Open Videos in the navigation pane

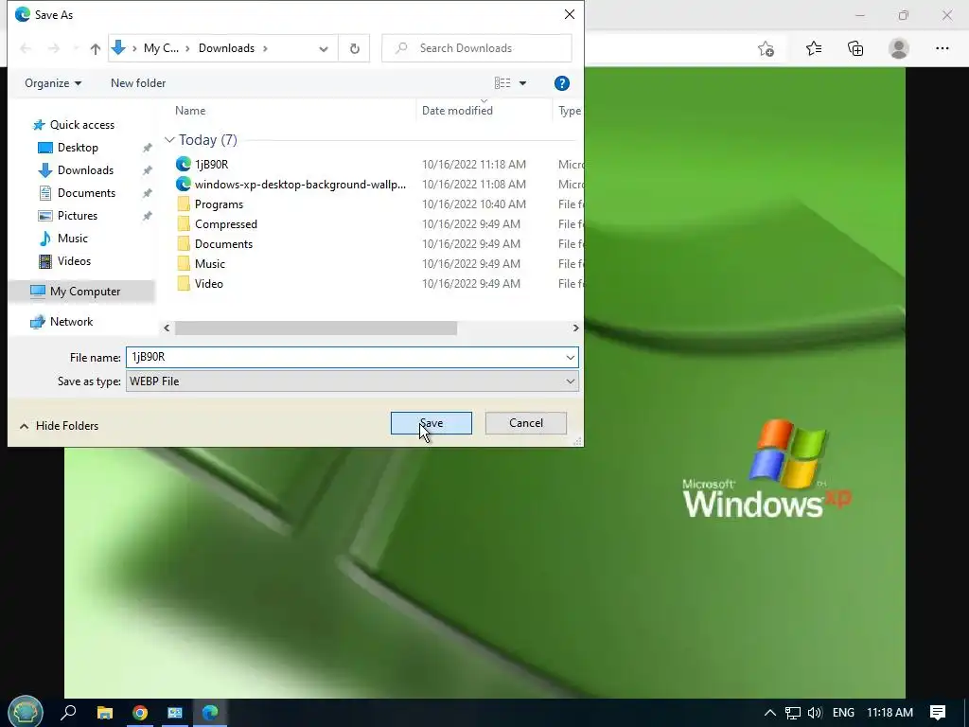[x=74, y=261]
